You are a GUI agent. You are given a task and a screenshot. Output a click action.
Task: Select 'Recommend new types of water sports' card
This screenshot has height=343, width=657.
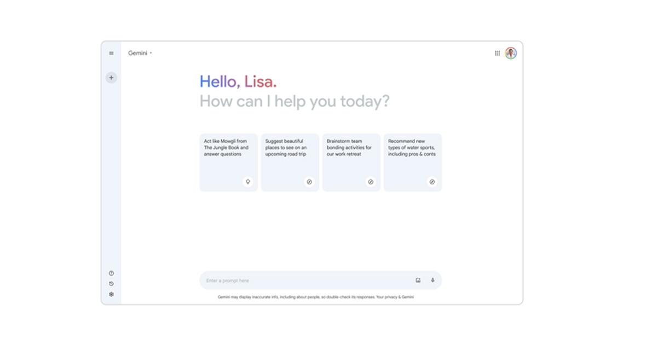412,153
